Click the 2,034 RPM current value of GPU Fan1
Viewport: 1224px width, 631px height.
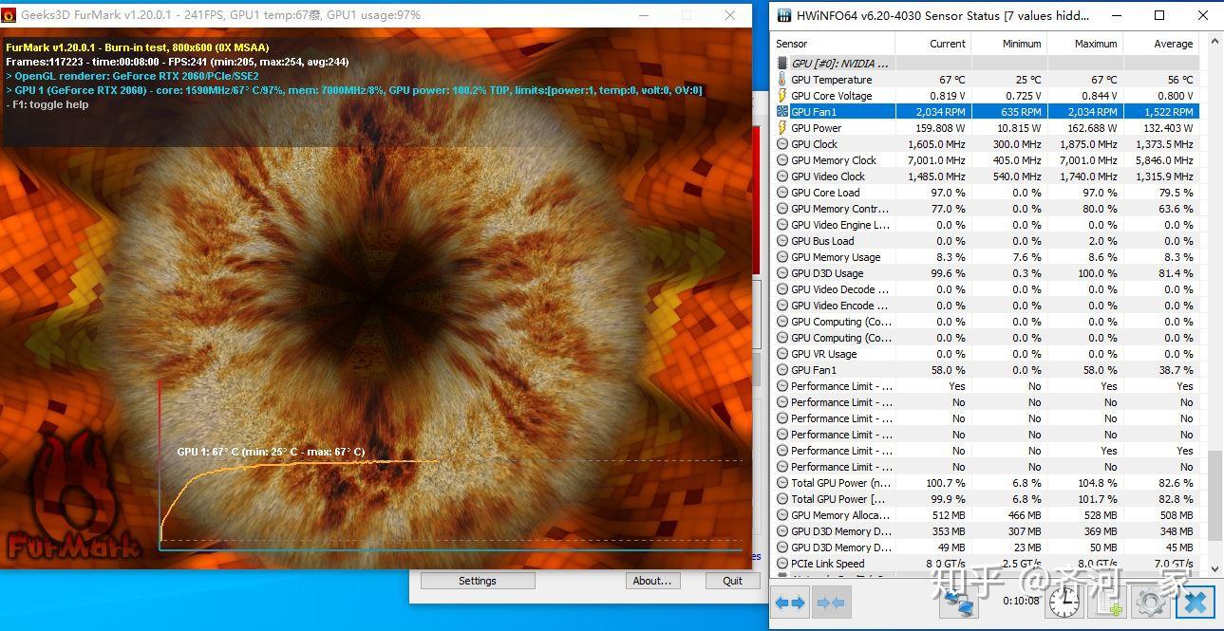[x=938, y=112]
